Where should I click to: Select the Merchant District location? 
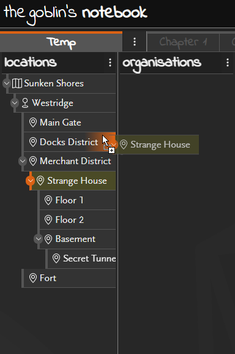click(70, 161)
